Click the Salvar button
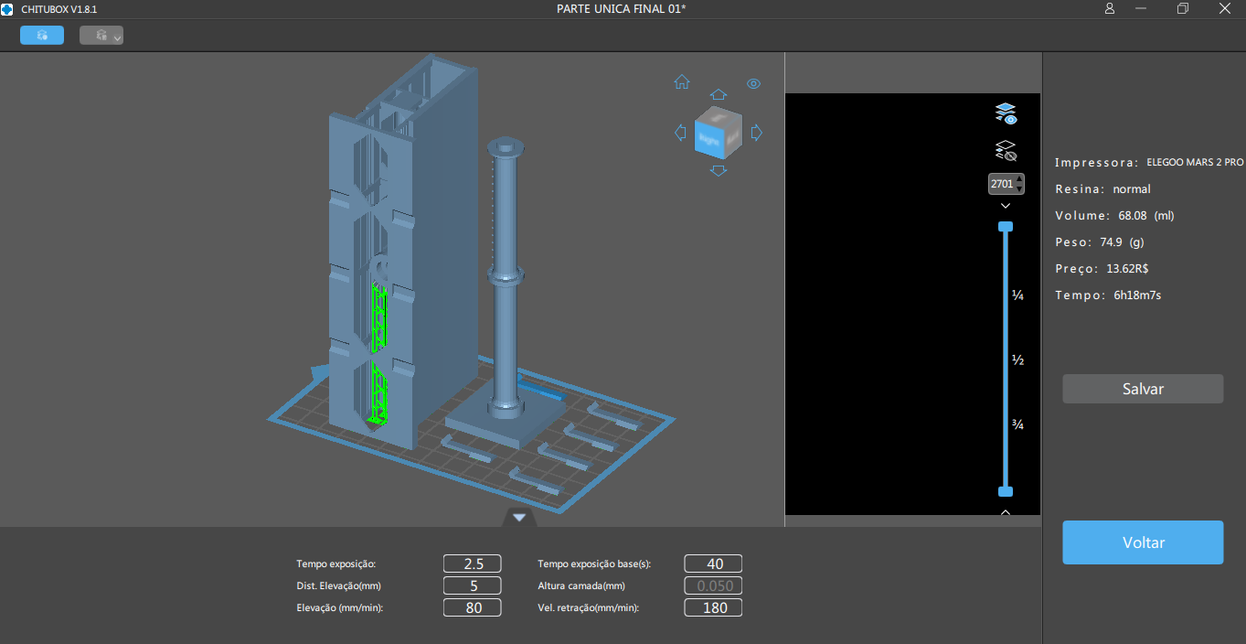Image resolution: width=1246 pixels, height=644 pixels. (1142, 389)
